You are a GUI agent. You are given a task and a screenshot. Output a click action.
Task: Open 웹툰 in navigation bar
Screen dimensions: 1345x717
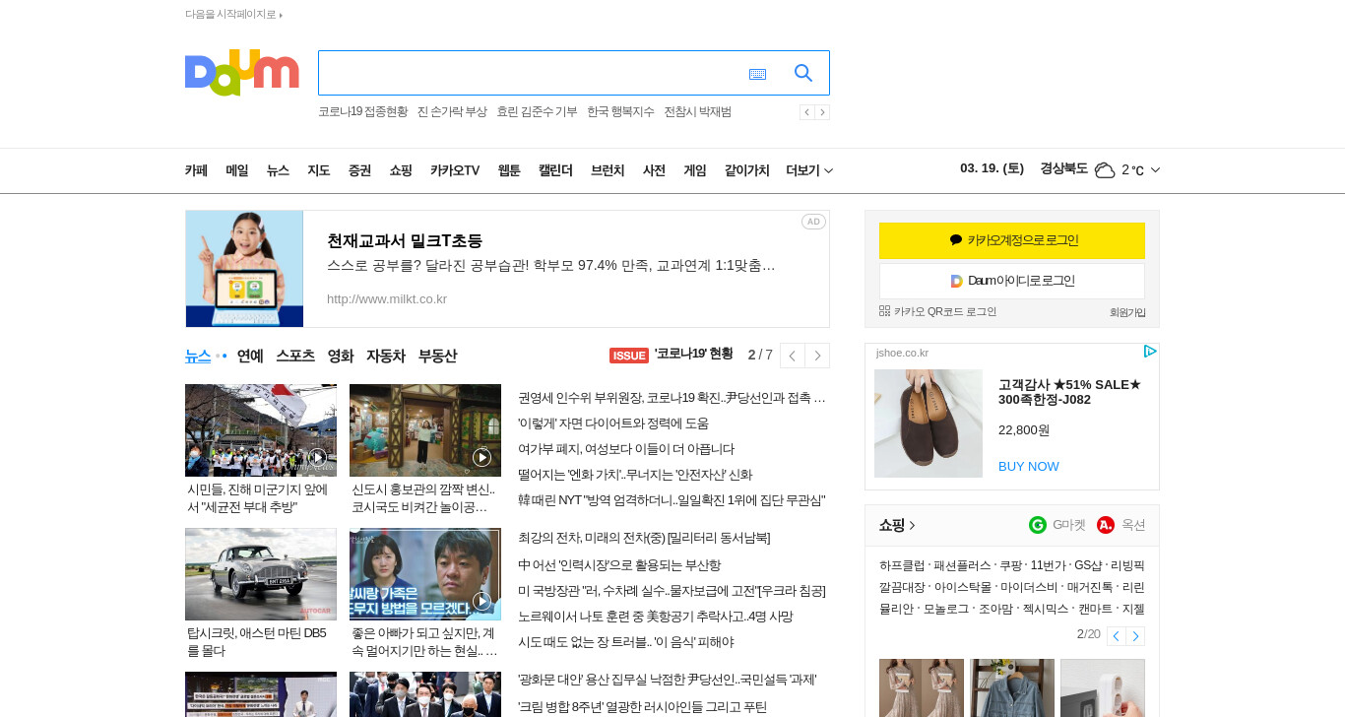click(x=509, y=170)
